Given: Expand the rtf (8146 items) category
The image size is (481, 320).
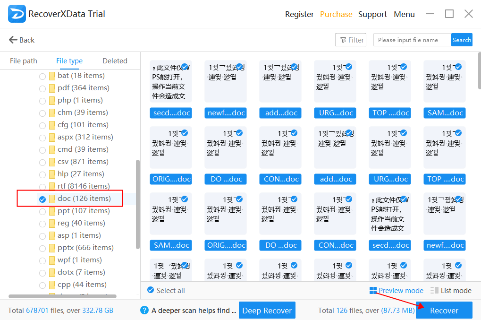Looking at the screenshot, I should (84, 186).
